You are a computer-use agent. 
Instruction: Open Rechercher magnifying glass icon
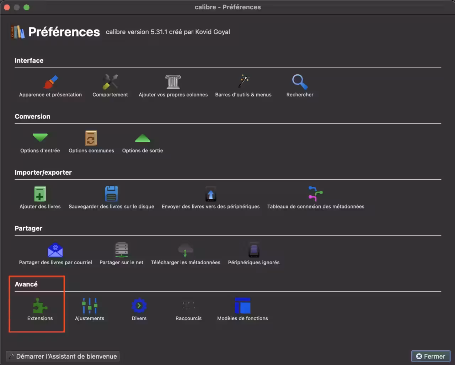pos(300,82)
